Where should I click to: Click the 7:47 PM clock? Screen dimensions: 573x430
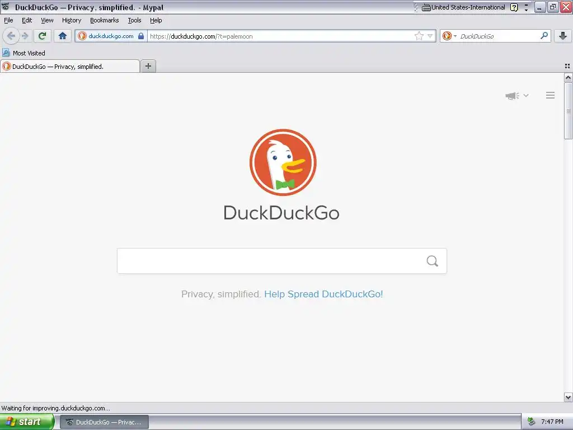[x=552, y=422]
